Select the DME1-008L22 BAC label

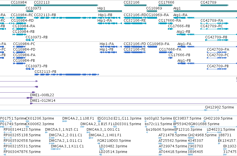[42, 95]
